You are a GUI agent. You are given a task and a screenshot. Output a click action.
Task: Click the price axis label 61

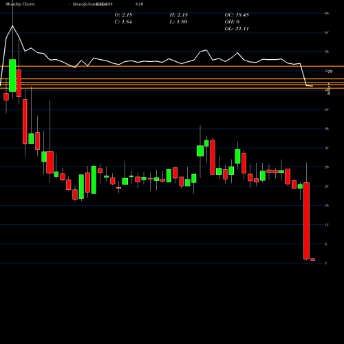click(327, 32)
